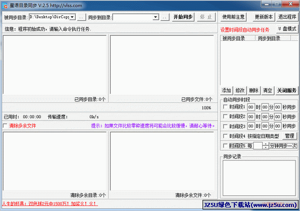Click the 时间段2 hour field
This screenshot has height=211, width=300.
(x=251, y=117)
